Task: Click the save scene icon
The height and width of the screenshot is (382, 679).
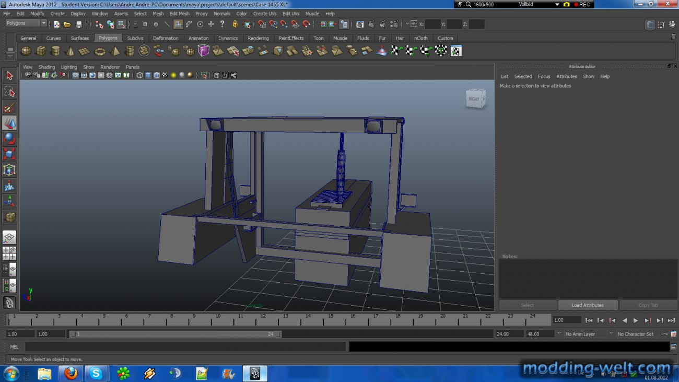Action: tap(79, 24)
